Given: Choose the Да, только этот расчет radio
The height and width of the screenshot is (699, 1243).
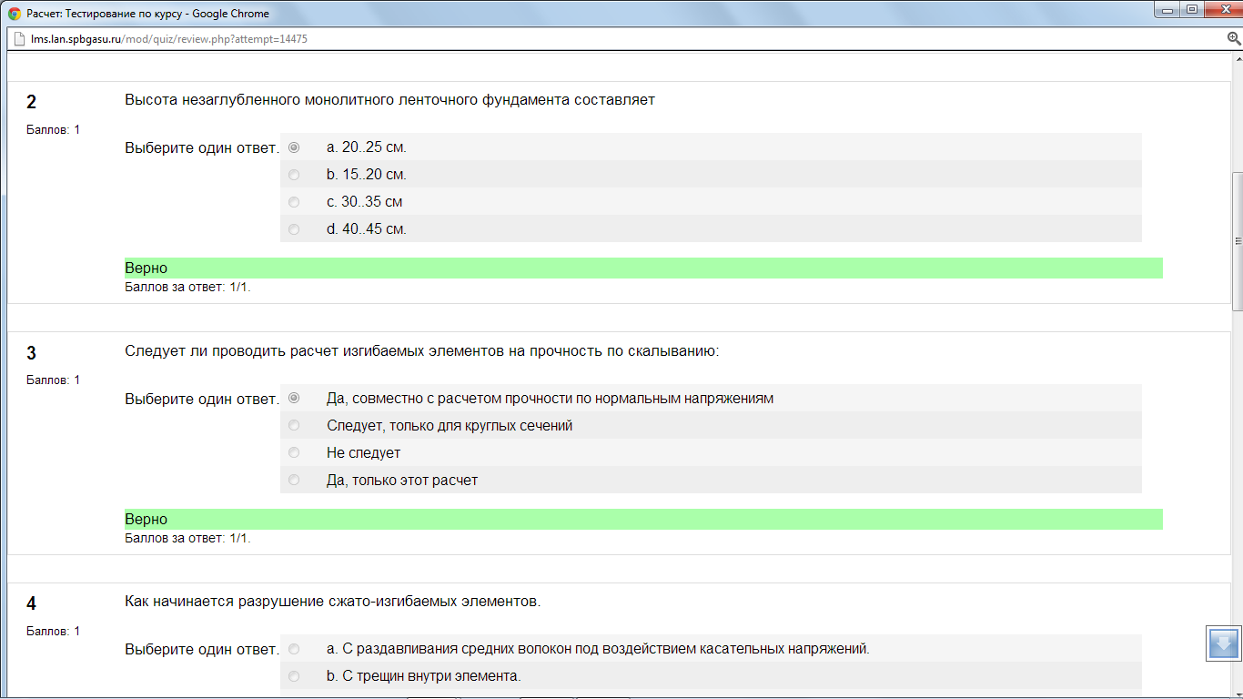Looking at the screenshot, I should (x=294, y=480).
